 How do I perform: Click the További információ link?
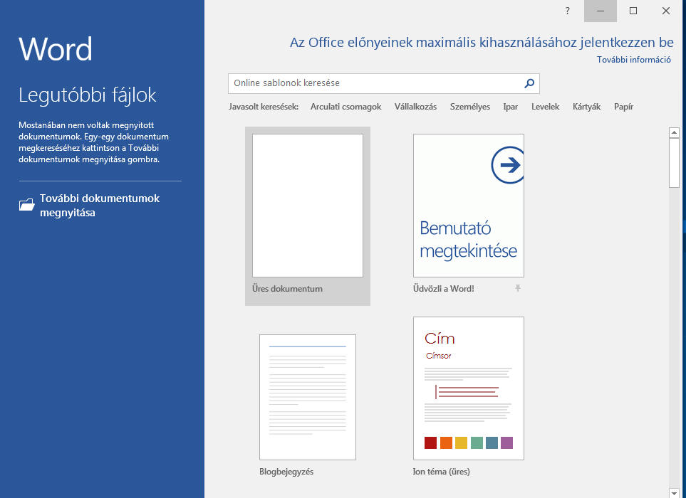(633, 60)
